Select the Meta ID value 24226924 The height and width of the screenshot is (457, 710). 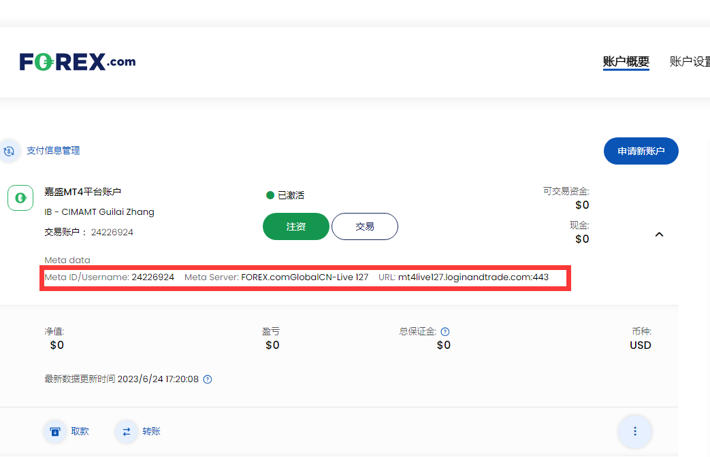pos(153,277)
